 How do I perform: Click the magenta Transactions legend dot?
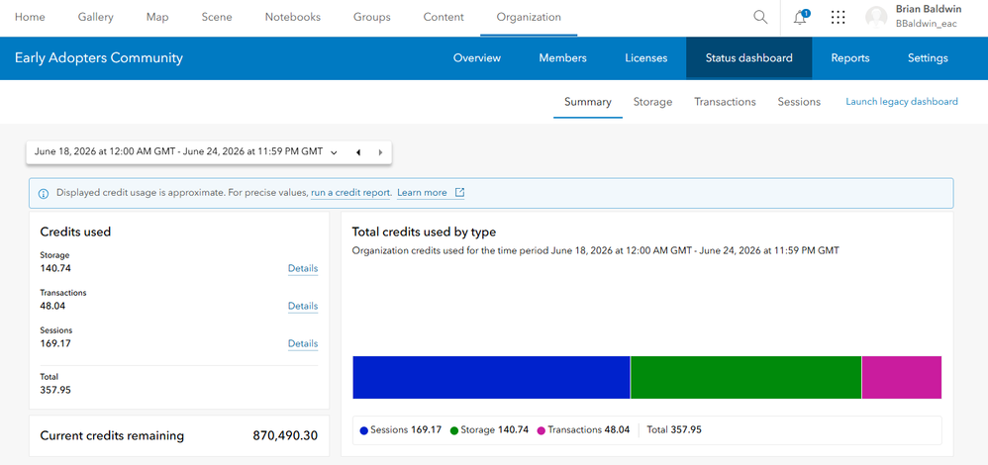coord(541,431)
